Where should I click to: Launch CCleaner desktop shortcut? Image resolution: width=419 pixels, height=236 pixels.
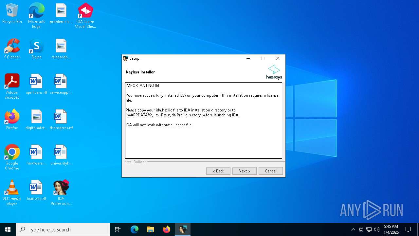pyautogui.click(x=12, y=49)
